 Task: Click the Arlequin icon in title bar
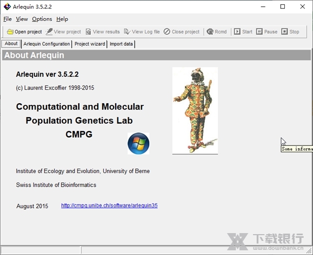(7, 7)
